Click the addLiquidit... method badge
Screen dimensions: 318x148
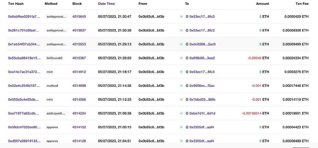coord(56,113)
